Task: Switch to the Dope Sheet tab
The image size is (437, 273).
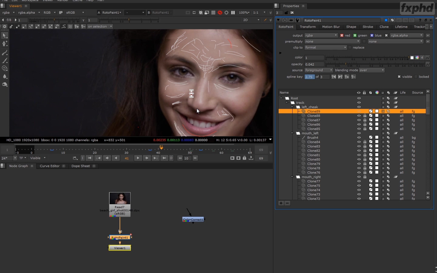Action: [81, 166]
